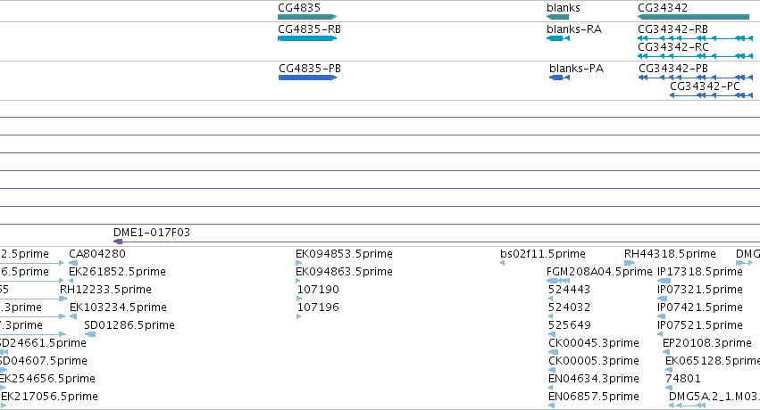The width and height of the screenshot is (760, 410).
Task: Select the blanks-RA transcript glyph
Action: pos(558,38)
